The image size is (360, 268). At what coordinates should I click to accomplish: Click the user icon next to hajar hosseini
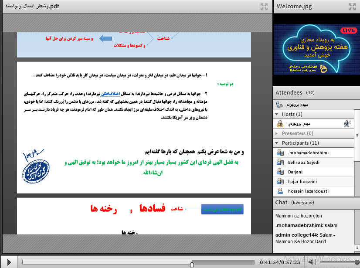[280, 181]
